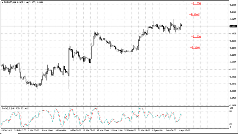Click the 1.1585 value on price scale

tap(233, 5)
